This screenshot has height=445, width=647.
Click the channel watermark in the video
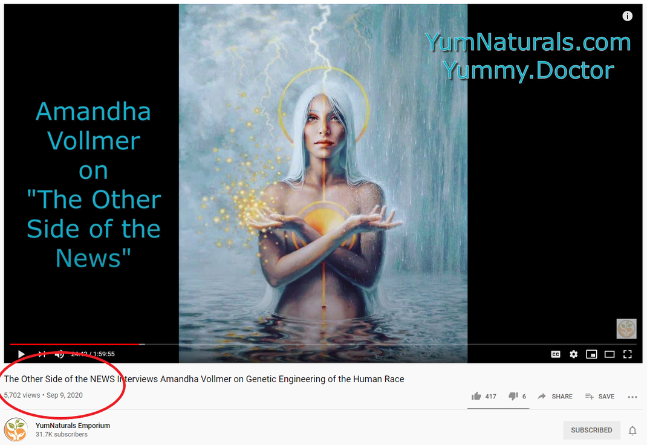click(x=626, y=329)
